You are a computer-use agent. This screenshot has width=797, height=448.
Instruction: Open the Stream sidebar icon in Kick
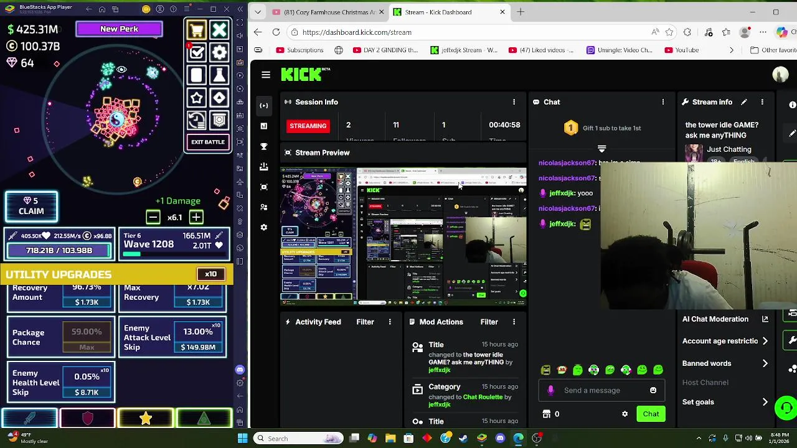[264, 106]
